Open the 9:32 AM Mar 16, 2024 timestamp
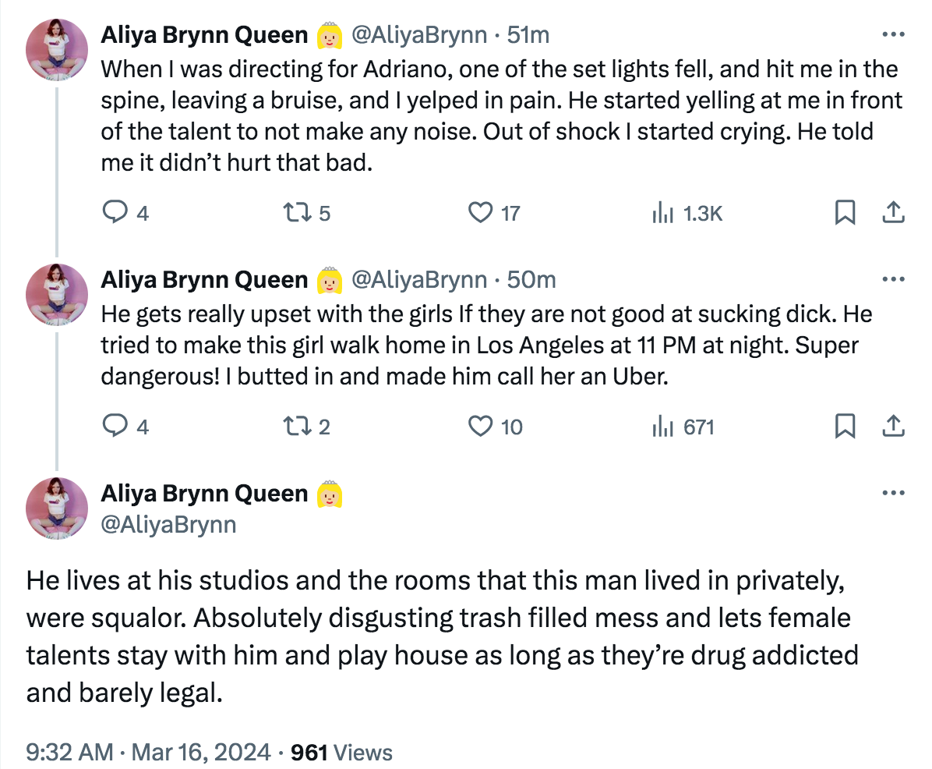 [148, 752]
